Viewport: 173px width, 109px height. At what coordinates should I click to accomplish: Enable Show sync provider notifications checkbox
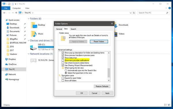click(x=63, y=60)
